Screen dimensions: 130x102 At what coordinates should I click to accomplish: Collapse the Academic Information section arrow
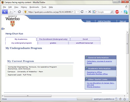86,68
